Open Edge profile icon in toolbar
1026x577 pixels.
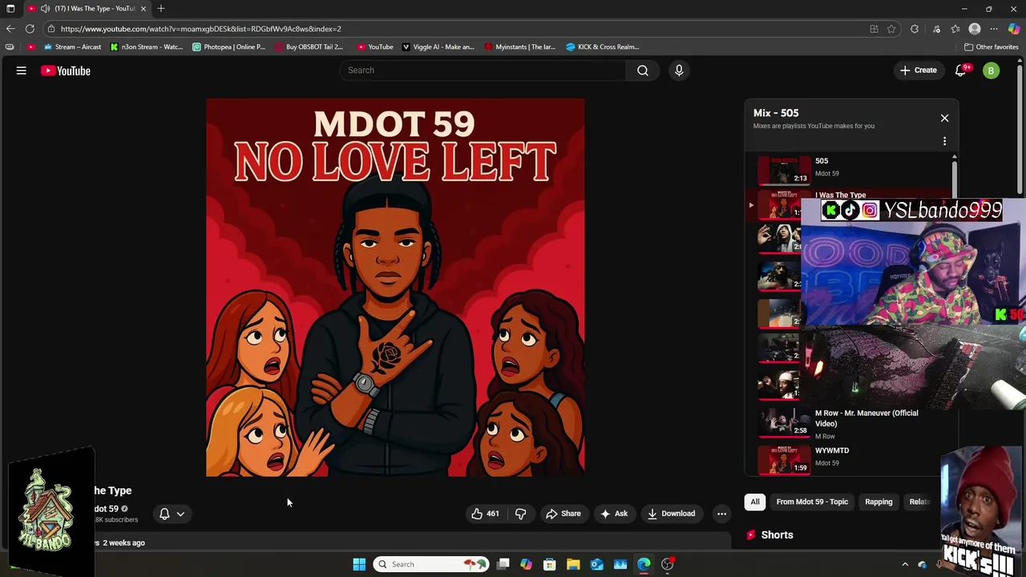975,29
